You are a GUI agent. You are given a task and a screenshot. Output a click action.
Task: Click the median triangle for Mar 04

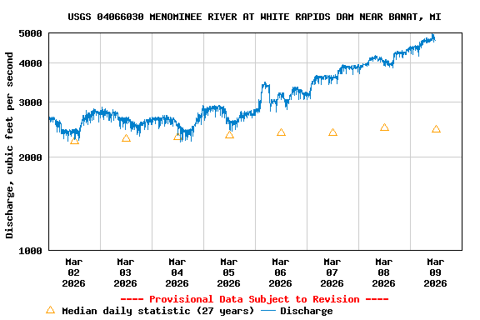point(177,137)
